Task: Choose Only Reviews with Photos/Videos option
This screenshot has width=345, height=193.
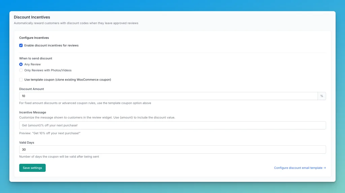Action: tap(21, 70)
